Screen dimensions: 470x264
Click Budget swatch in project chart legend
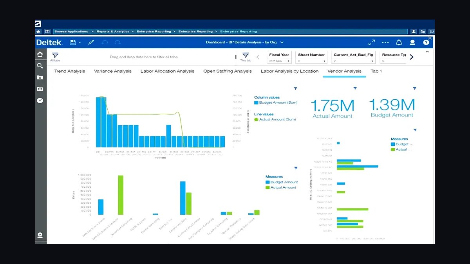coord(393,144)
